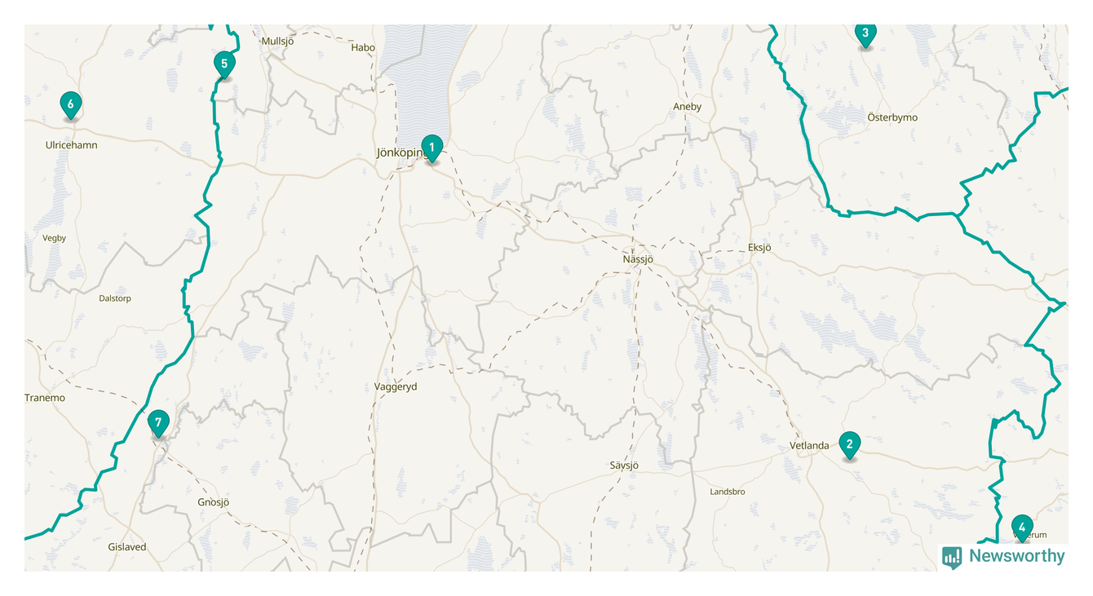
Task: Click the Sävsjö town label
Action: tap(624, 466)
